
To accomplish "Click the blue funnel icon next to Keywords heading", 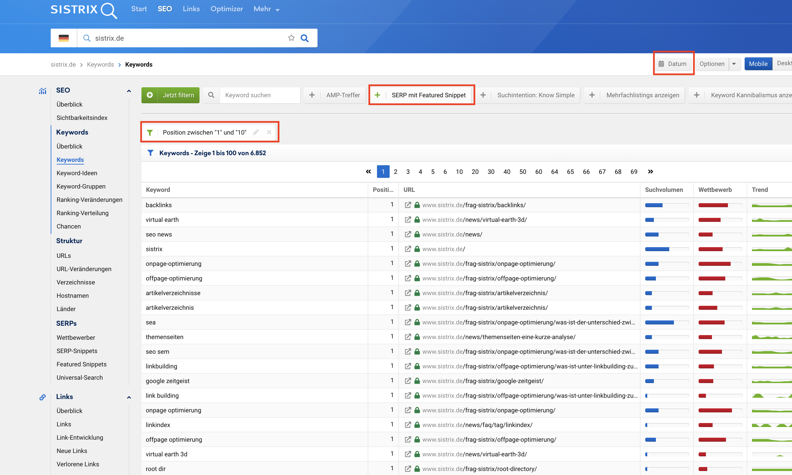I will [150, 153].
